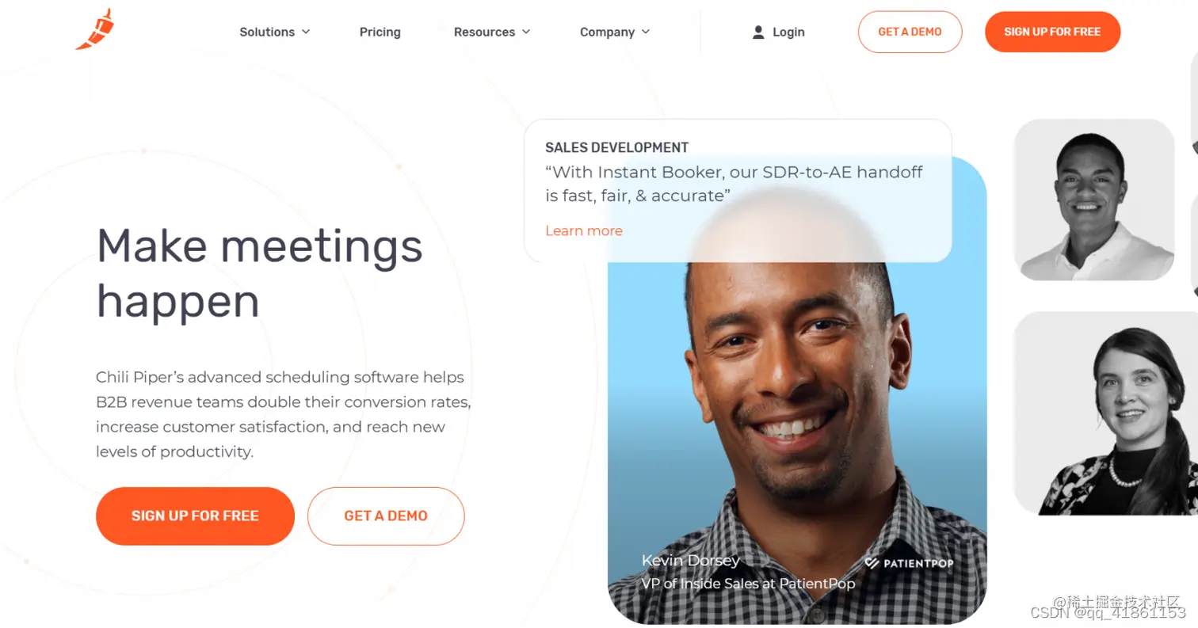Viewport: 1198px width, 628px height.
Task: Follow the Learn more link
Action: pyautogui.click(x=584, y=230)
